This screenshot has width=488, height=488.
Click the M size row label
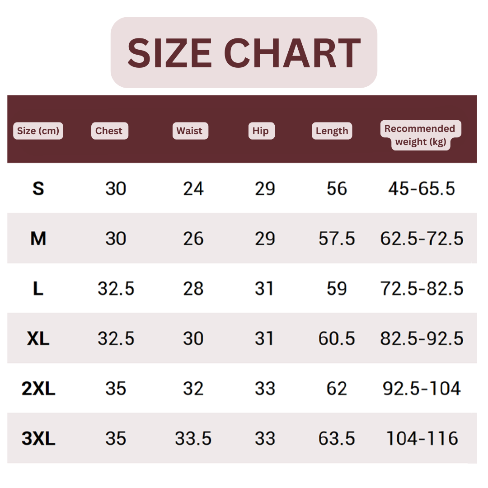coord(38,239)
